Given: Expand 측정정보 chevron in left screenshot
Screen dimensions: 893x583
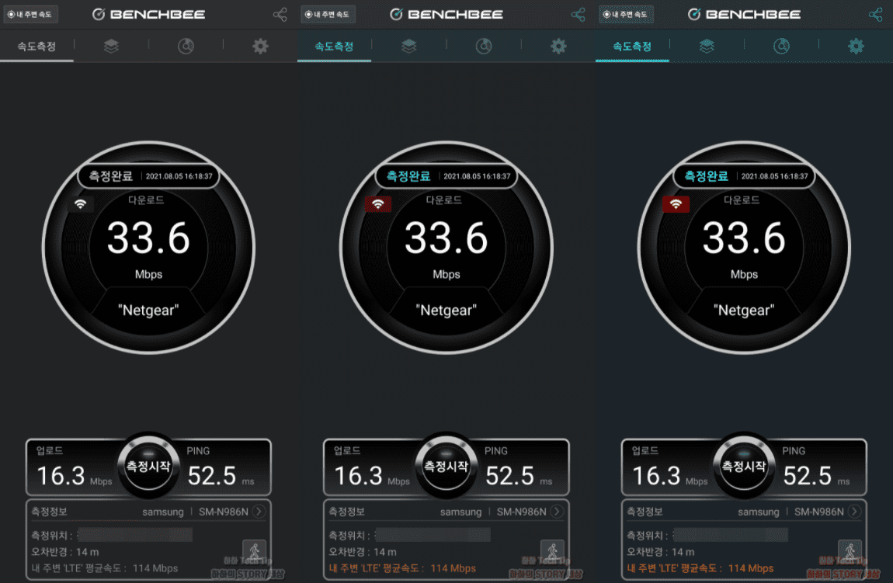Looking at the screenshot, I should [259, 512].
